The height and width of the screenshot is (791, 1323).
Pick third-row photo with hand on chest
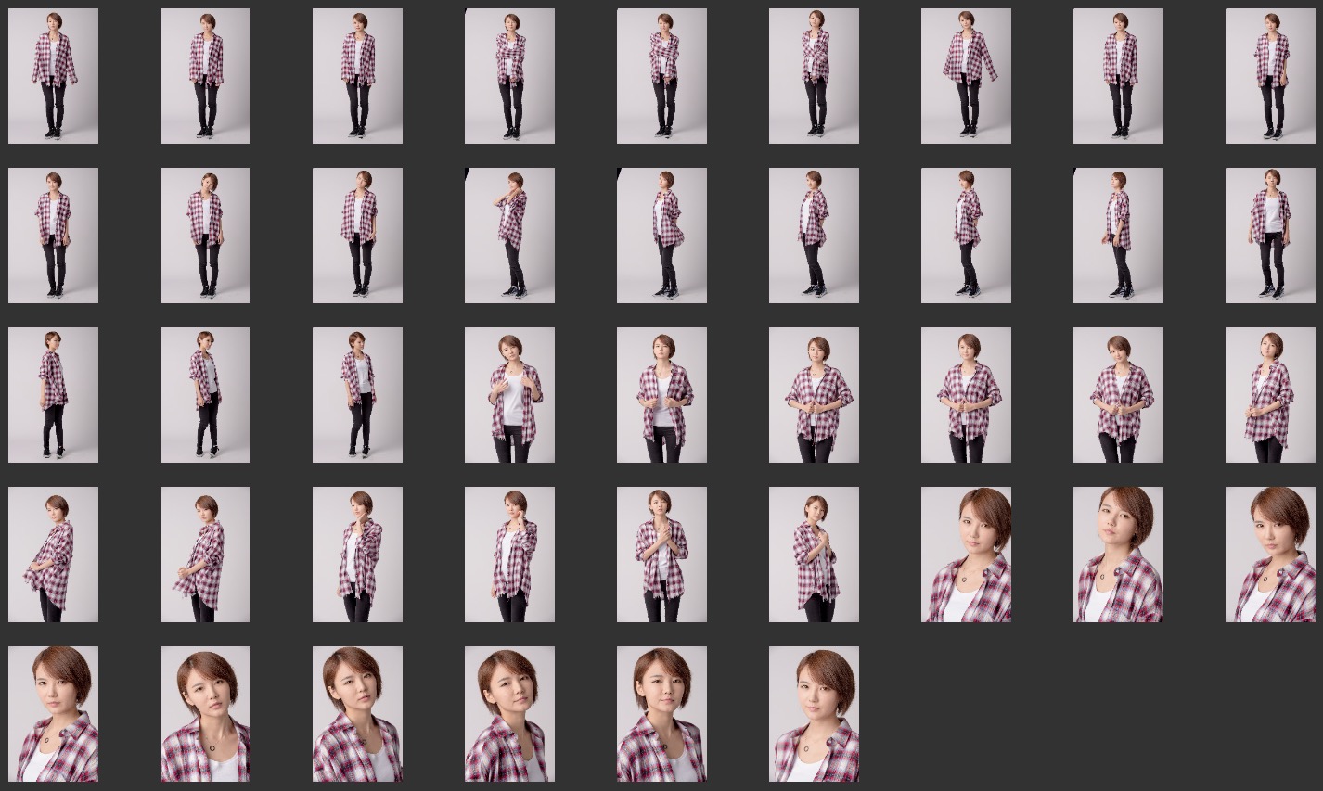(x=509, y=395)
